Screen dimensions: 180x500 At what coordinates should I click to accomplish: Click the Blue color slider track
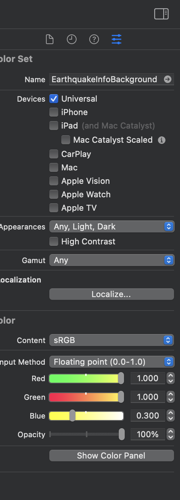click(86, 416)
